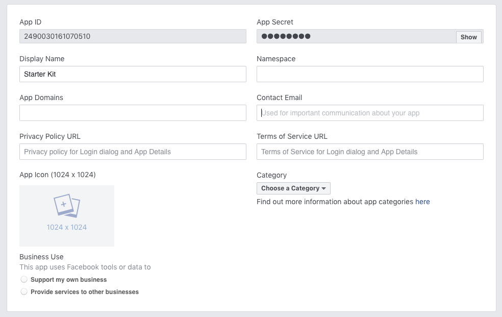This screenshot has height=317, width=502.
Task: Click the greyed-out App ID field
Action: (132, 36)
